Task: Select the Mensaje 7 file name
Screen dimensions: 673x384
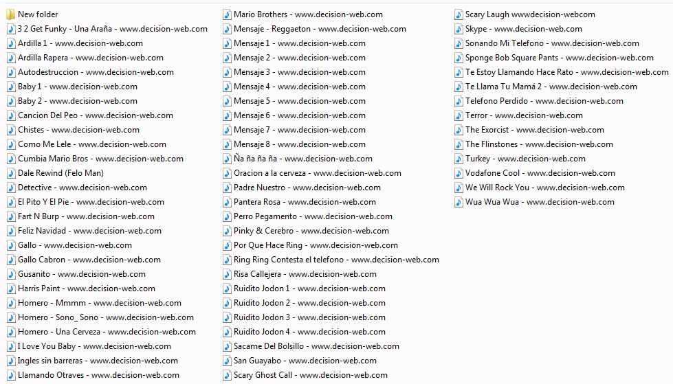Action: point(300,130)
